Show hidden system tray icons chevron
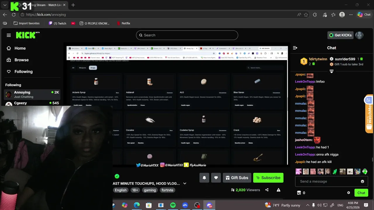This screenshot has width=374, height=210. coord(307,205)
